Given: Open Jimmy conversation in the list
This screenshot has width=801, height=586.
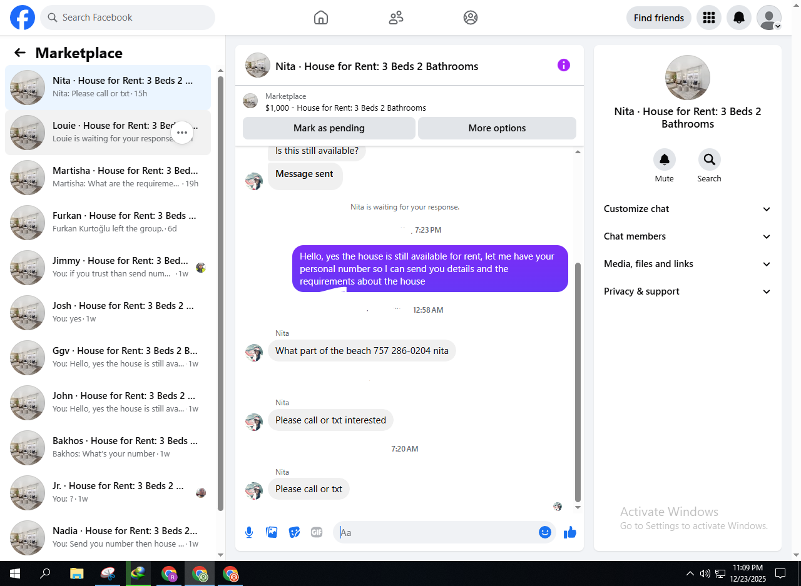Looking at the screenshot, I should pos(108,268).
